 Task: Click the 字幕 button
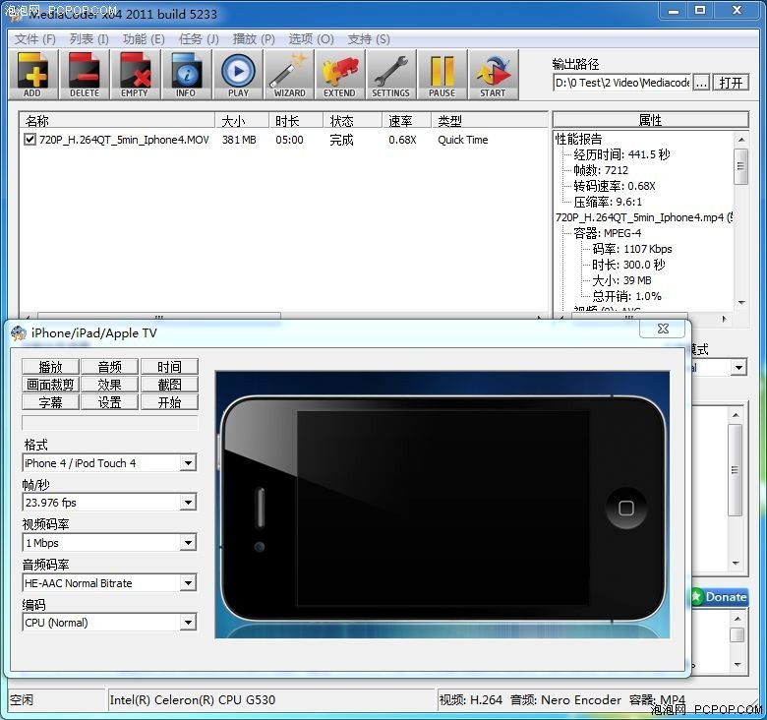pos(50,402)
